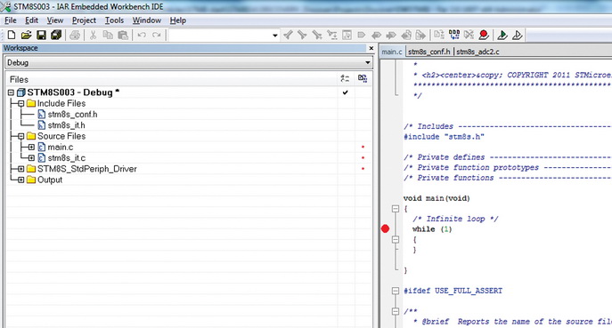Save the current file via floppy icon
The height and width of the screenshot is (328, 612).
click(41, 35)
